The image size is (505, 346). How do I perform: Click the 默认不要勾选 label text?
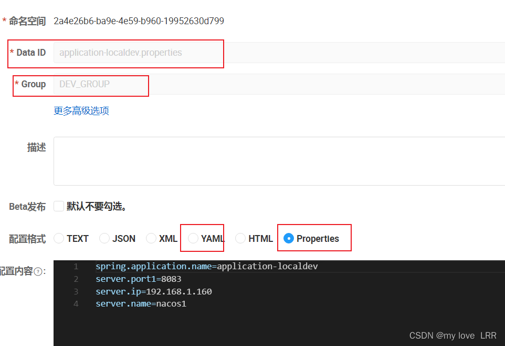[x=96, y=206]
